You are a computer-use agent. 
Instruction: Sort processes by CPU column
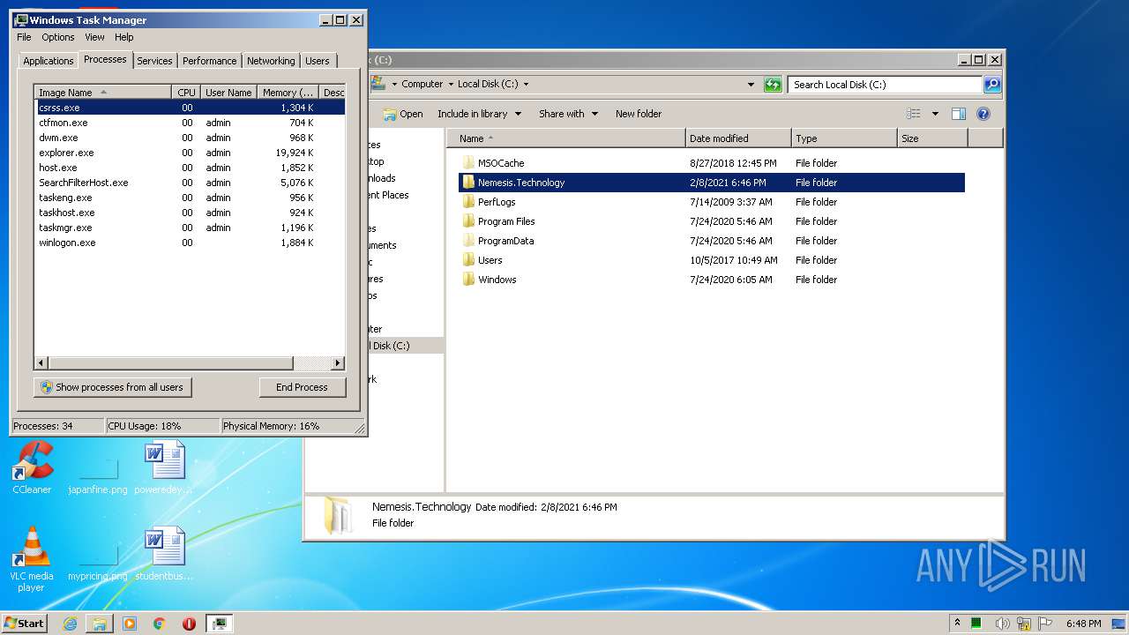pos(186,93)
